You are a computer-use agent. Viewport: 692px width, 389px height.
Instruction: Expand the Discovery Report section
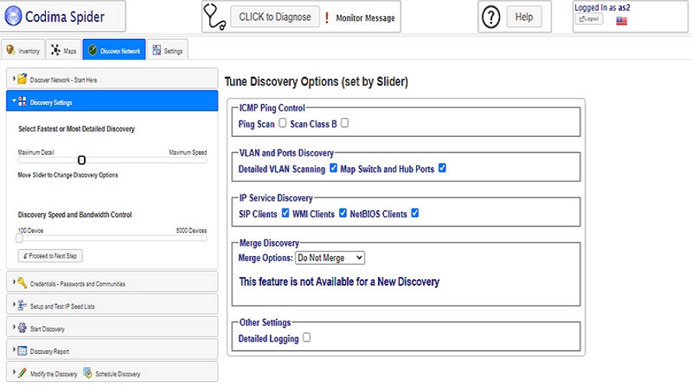[x=112, y=350]
